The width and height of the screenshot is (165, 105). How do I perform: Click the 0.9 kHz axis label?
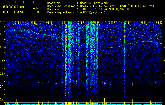click(2, 60)
